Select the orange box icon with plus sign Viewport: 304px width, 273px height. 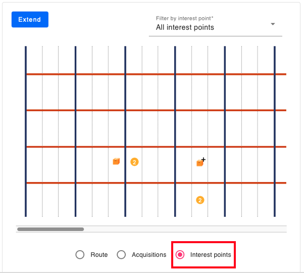point(201,162)
